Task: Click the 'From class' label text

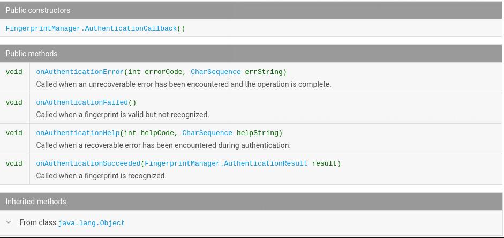Action: pos(37,222)
